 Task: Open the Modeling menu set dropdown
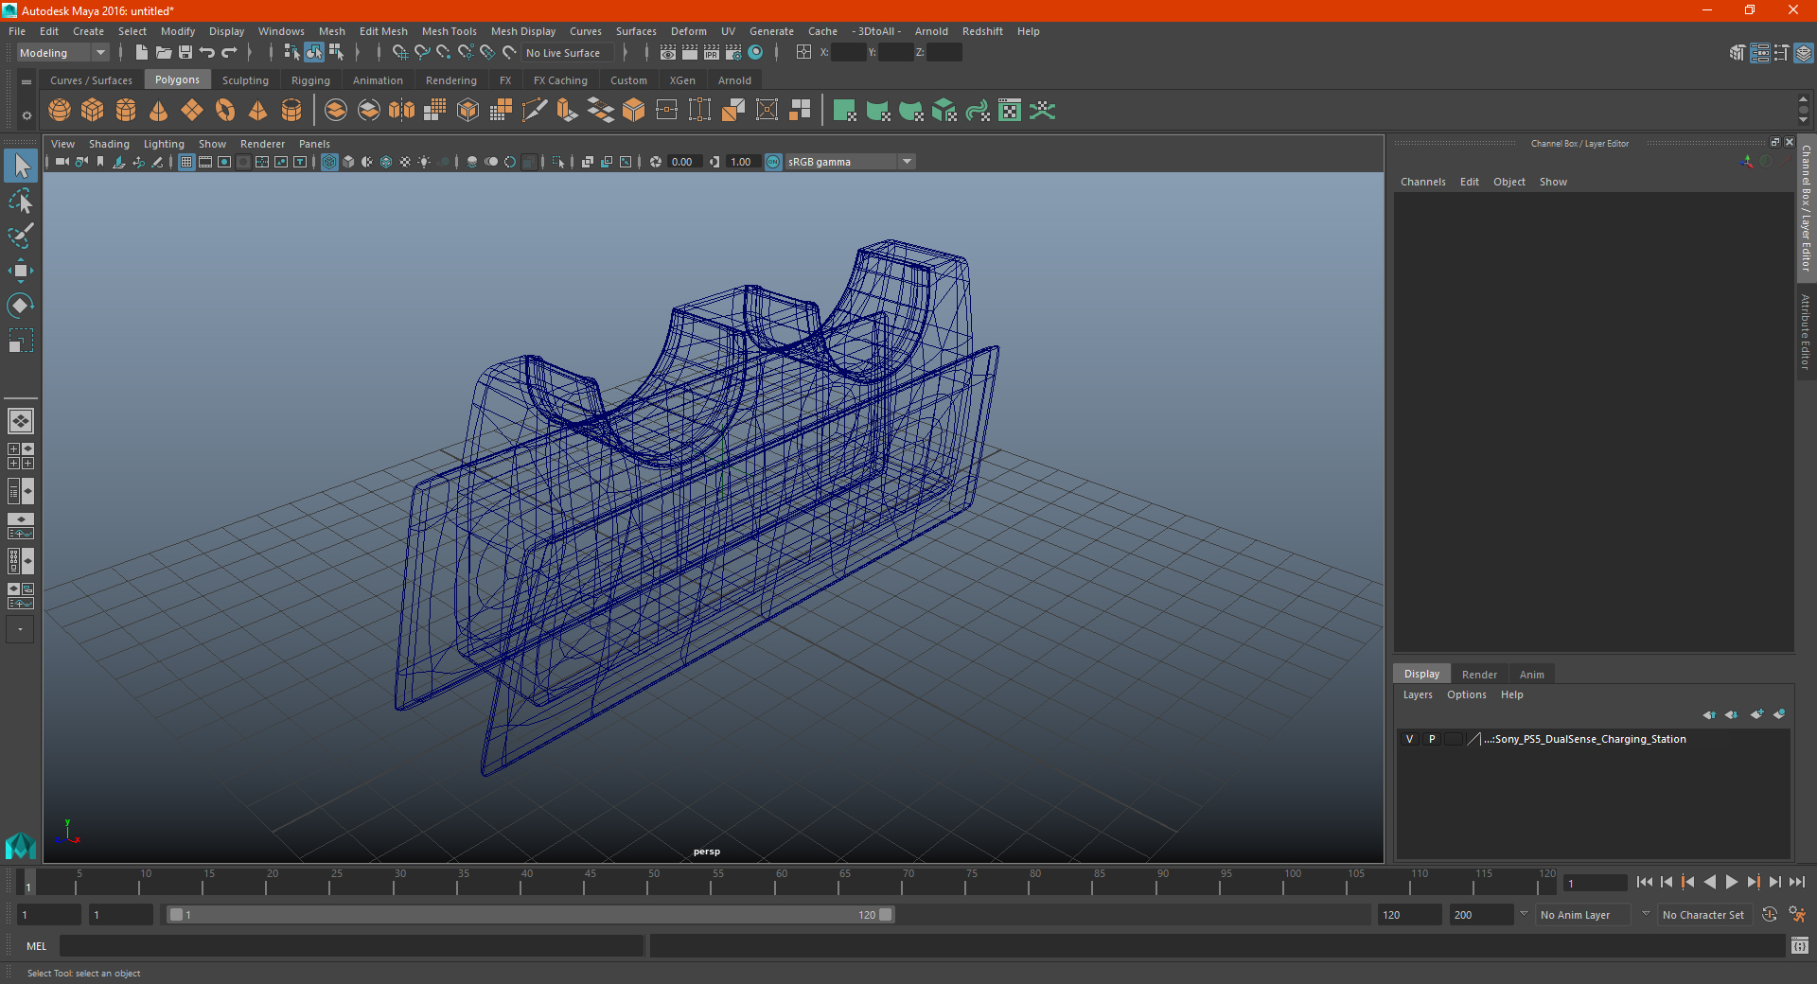click(62, 53)
